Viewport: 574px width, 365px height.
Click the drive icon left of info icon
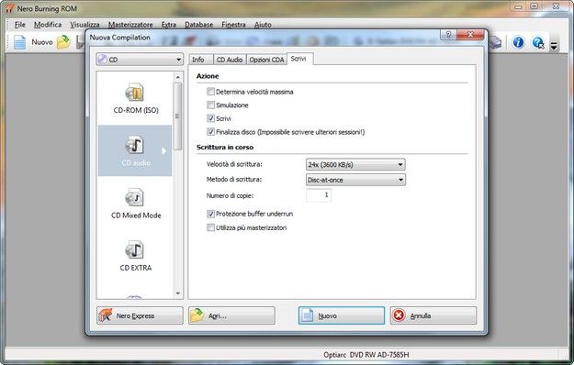tap(495, 42)
